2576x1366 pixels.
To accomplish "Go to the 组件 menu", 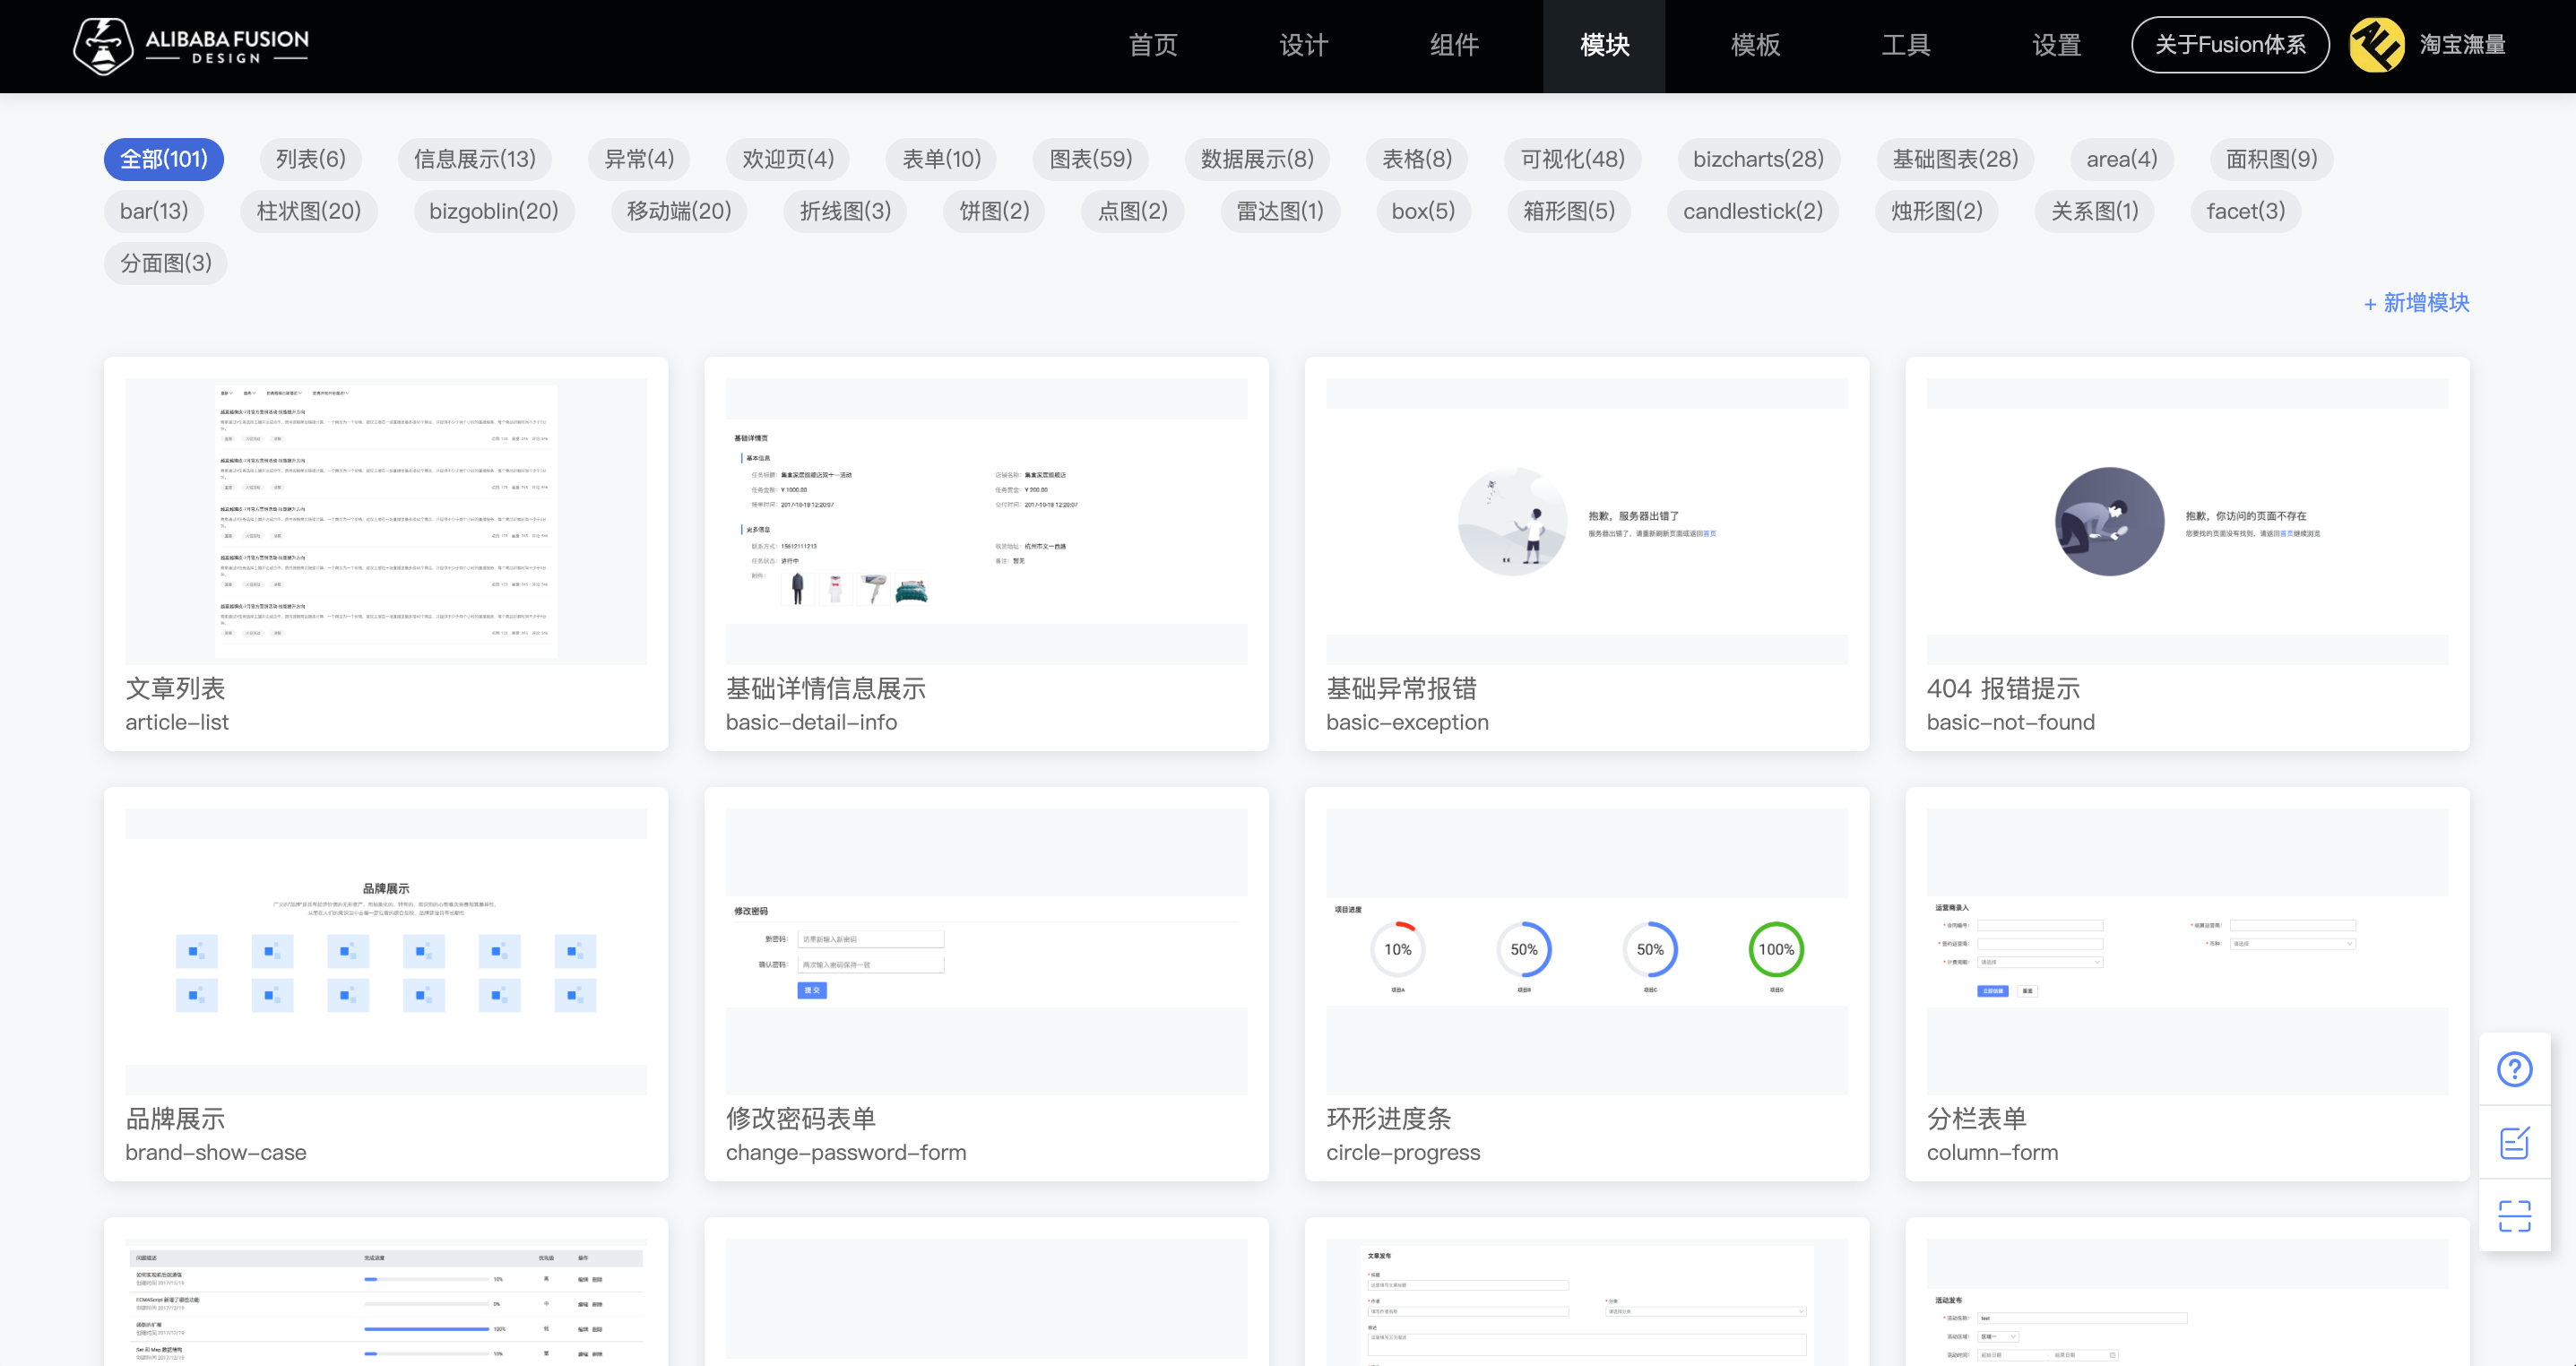I will coord(1454,45).
